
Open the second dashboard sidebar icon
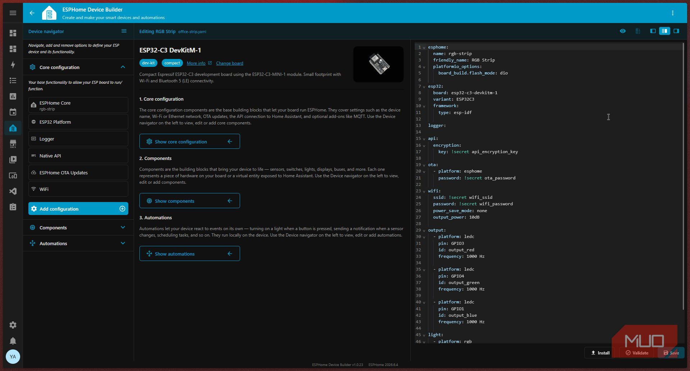click(13, 49)
